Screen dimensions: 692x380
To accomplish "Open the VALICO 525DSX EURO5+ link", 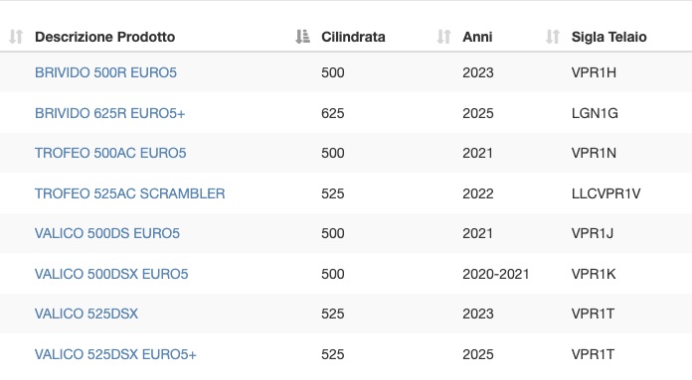I will click(x=115, y=354).
